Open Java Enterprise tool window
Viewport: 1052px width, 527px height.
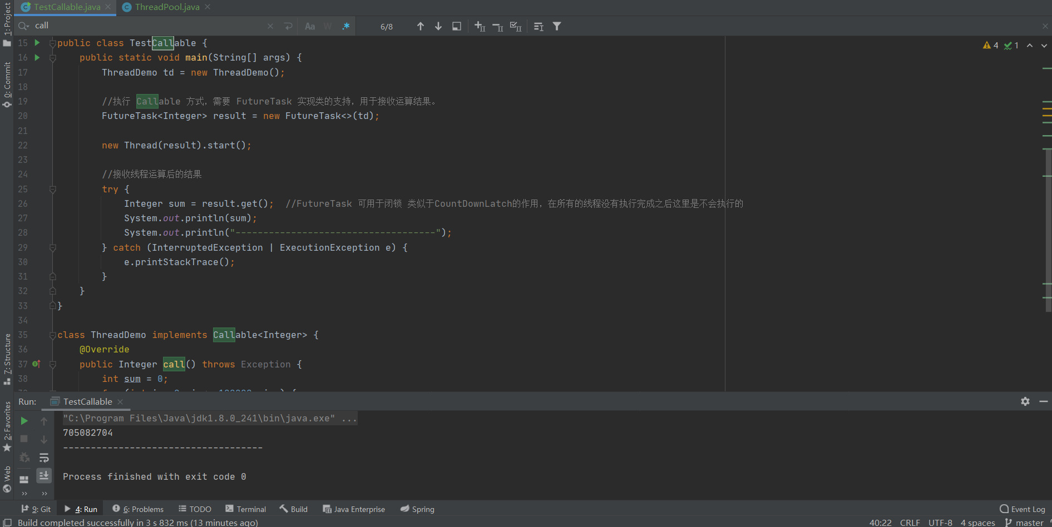[x=354, y=509]
